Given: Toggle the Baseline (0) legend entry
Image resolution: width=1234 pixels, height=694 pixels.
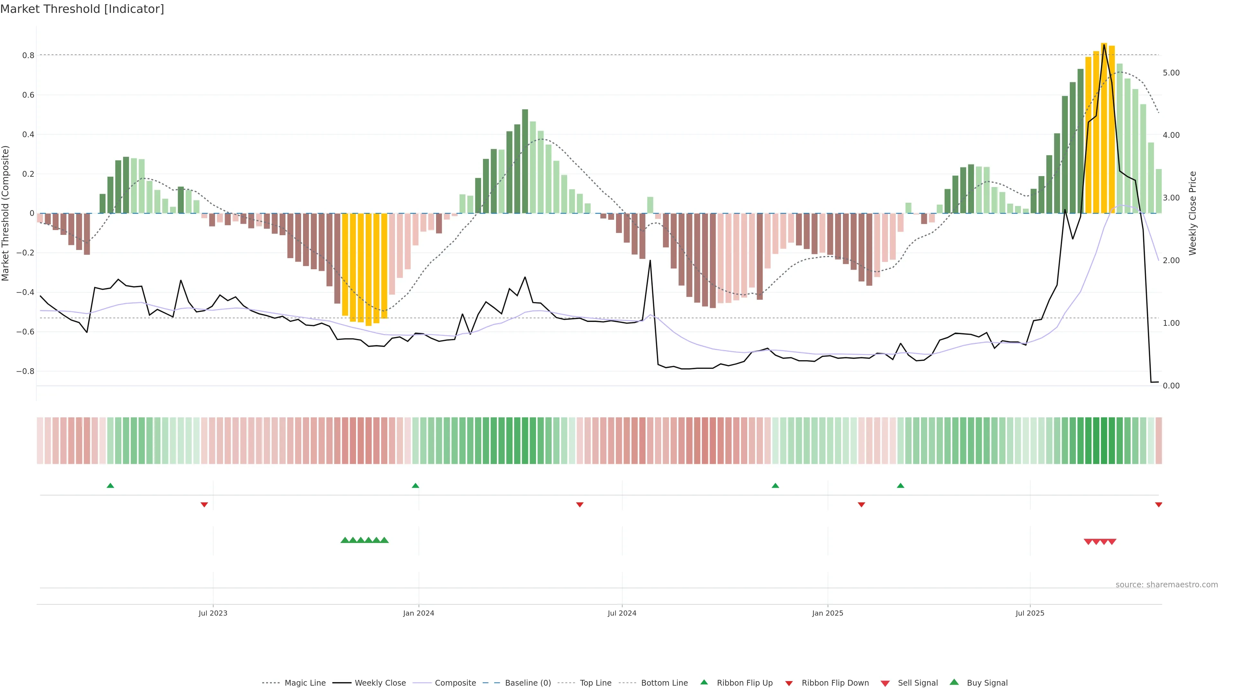Looking at the screenshot, I should 527,683.
